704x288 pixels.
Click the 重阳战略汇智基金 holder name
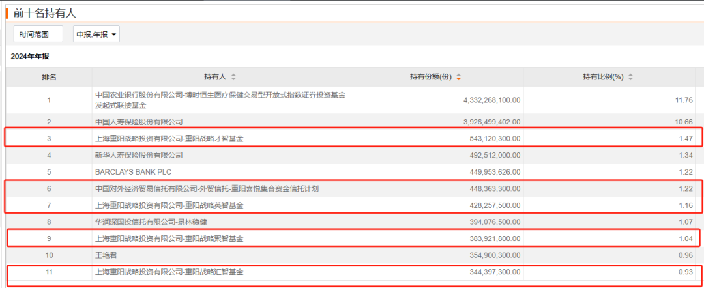click(x=169, y=272)
